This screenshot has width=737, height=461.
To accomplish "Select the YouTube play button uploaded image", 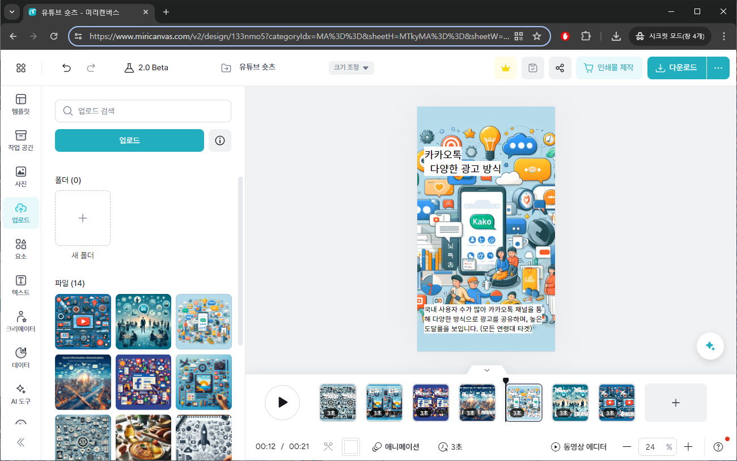I will [83, 322].
